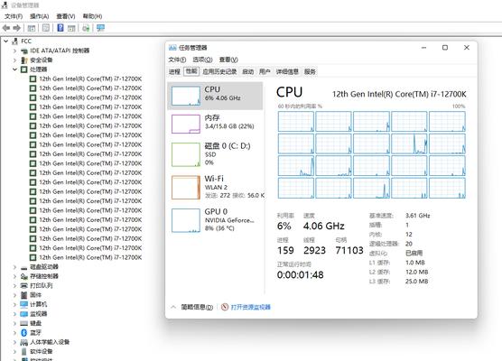502x361 pixels.
Task: Click the blue monitor icon in toolbar
Action: click(x=100, y=28)
